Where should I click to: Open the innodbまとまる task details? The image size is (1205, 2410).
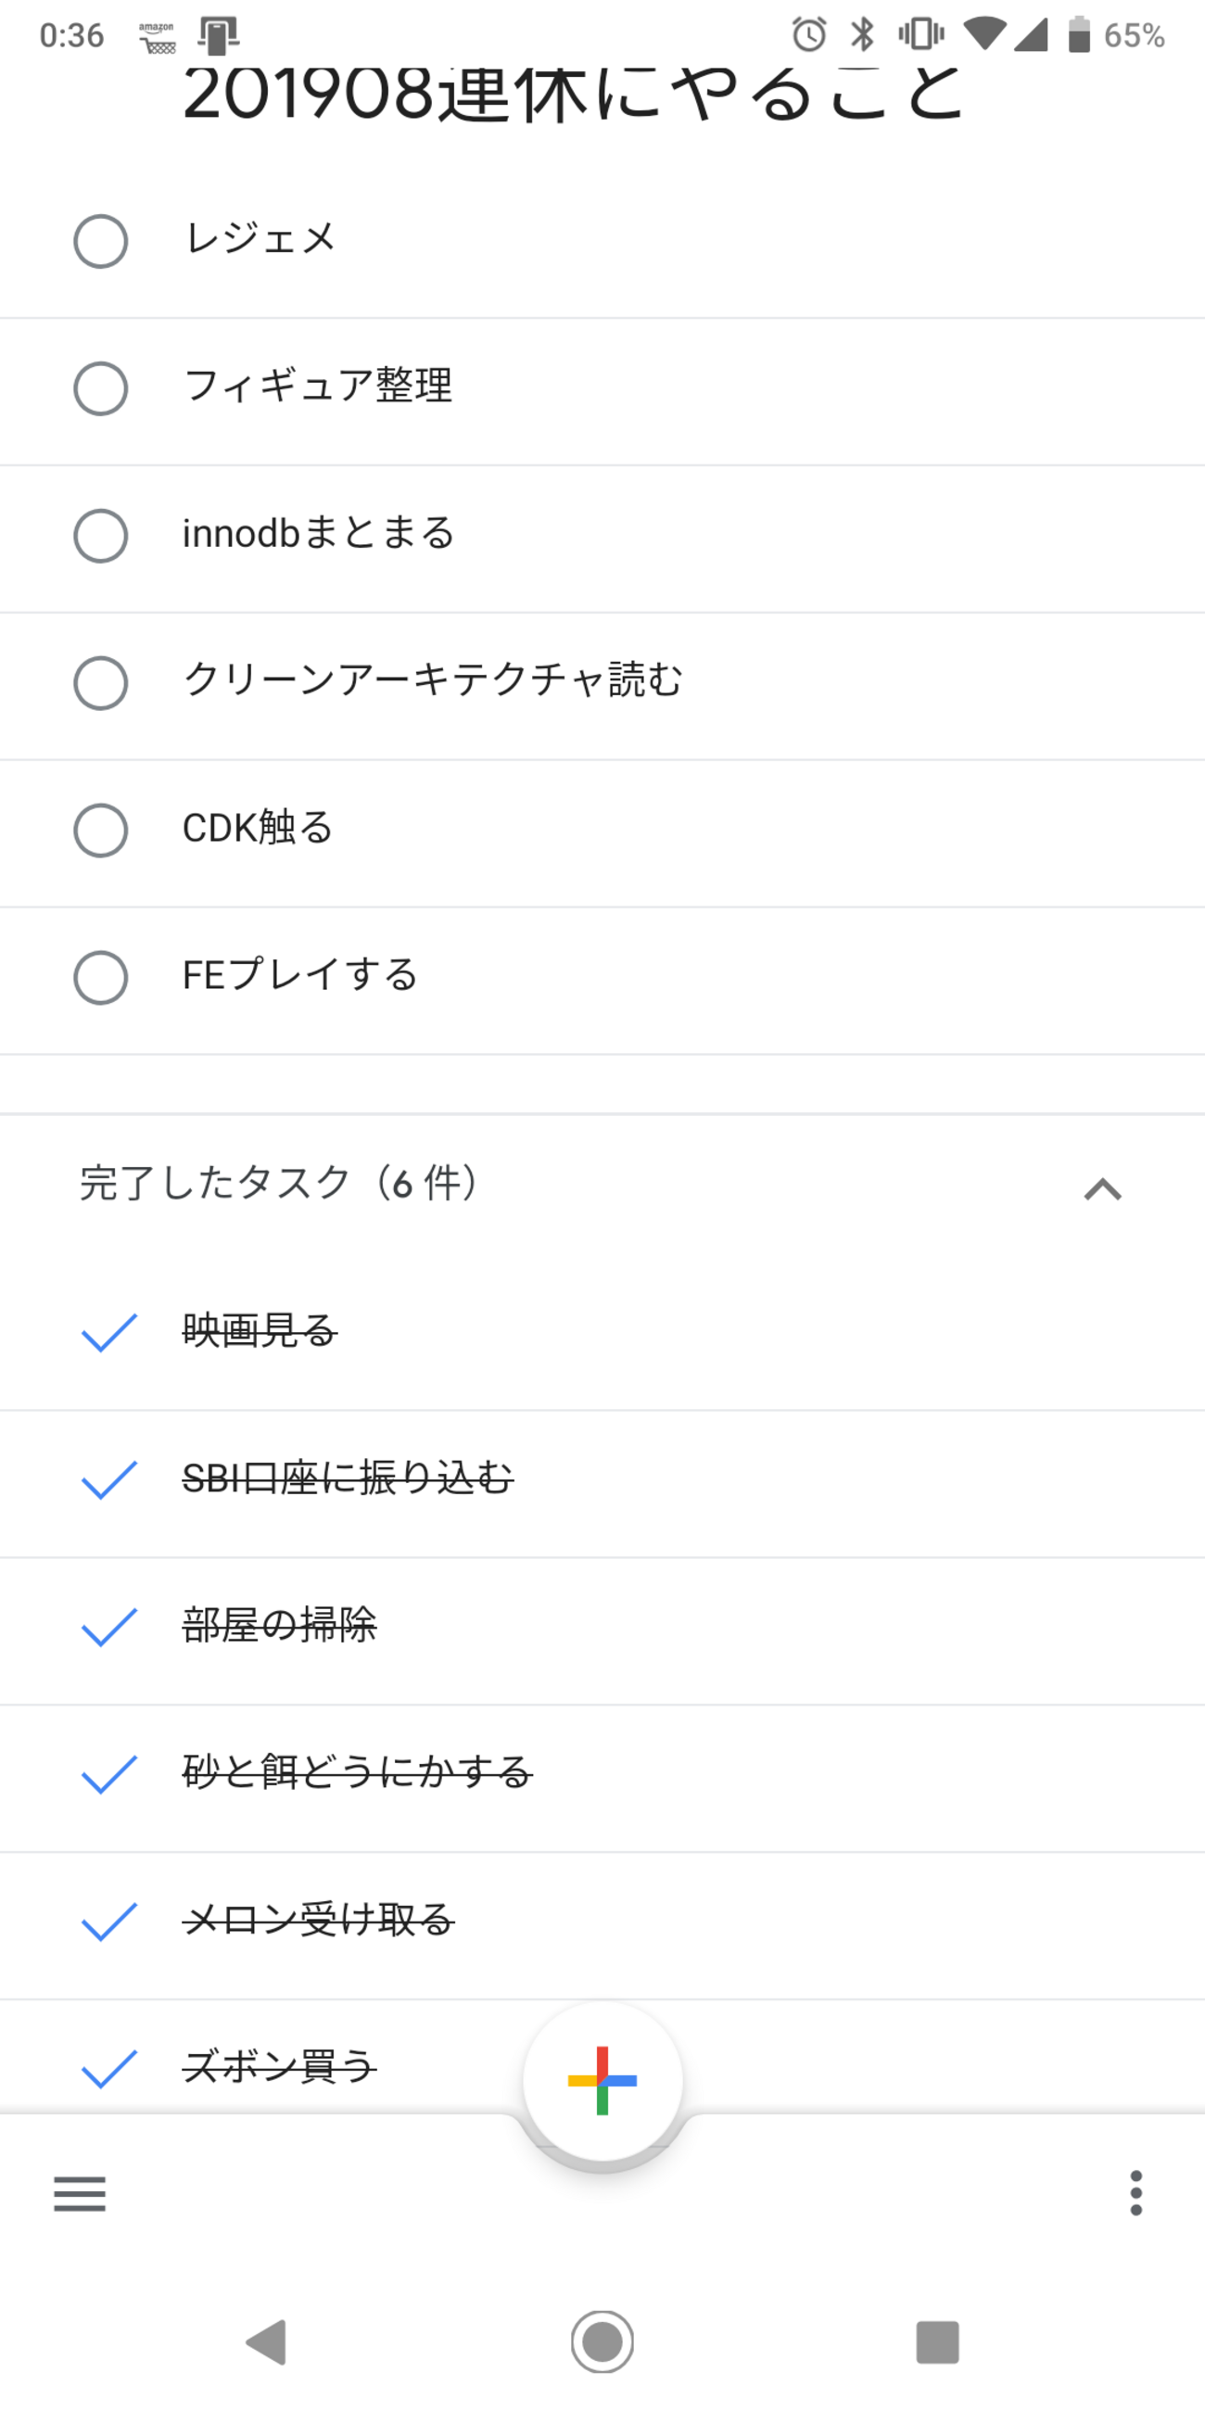click(x=318, y=534)
